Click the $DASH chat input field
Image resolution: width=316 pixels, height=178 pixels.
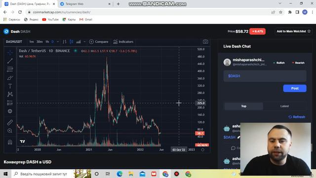point(265,76)
